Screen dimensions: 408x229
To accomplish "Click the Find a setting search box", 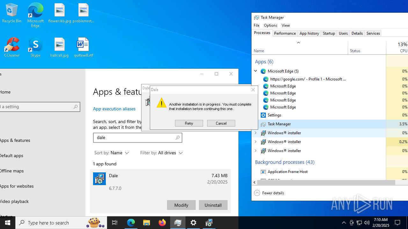I will click(x=40, y=107).
